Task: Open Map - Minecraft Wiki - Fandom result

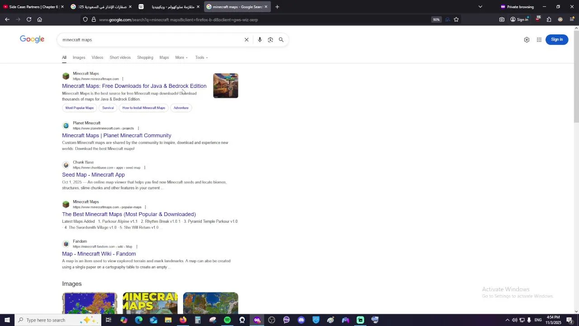Action: (x=99, y=254)
